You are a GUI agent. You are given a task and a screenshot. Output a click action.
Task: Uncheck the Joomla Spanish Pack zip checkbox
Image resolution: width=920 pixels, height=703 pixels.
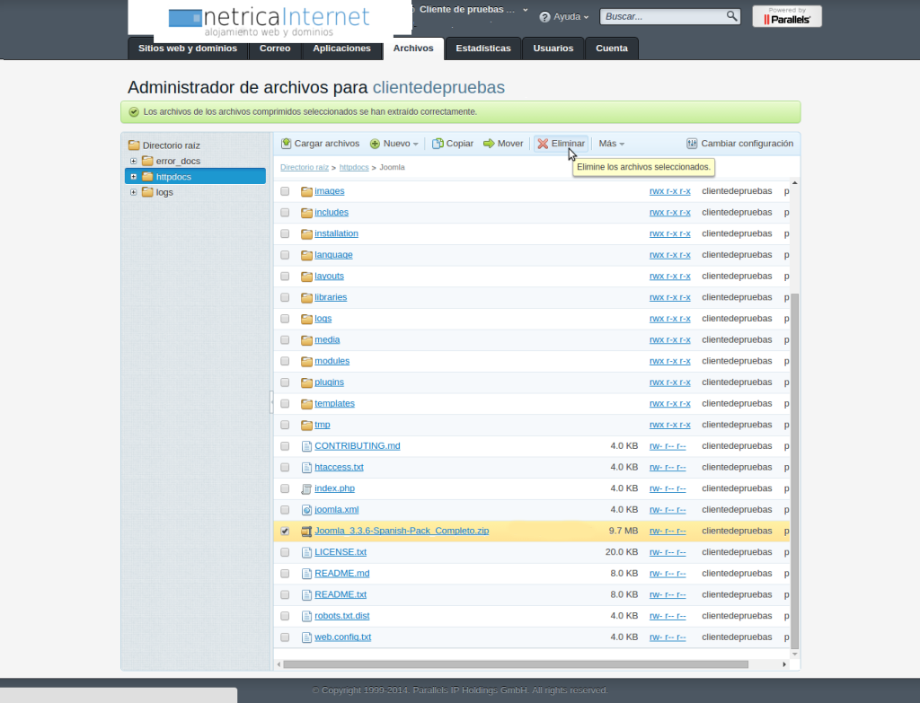(285, 531)
